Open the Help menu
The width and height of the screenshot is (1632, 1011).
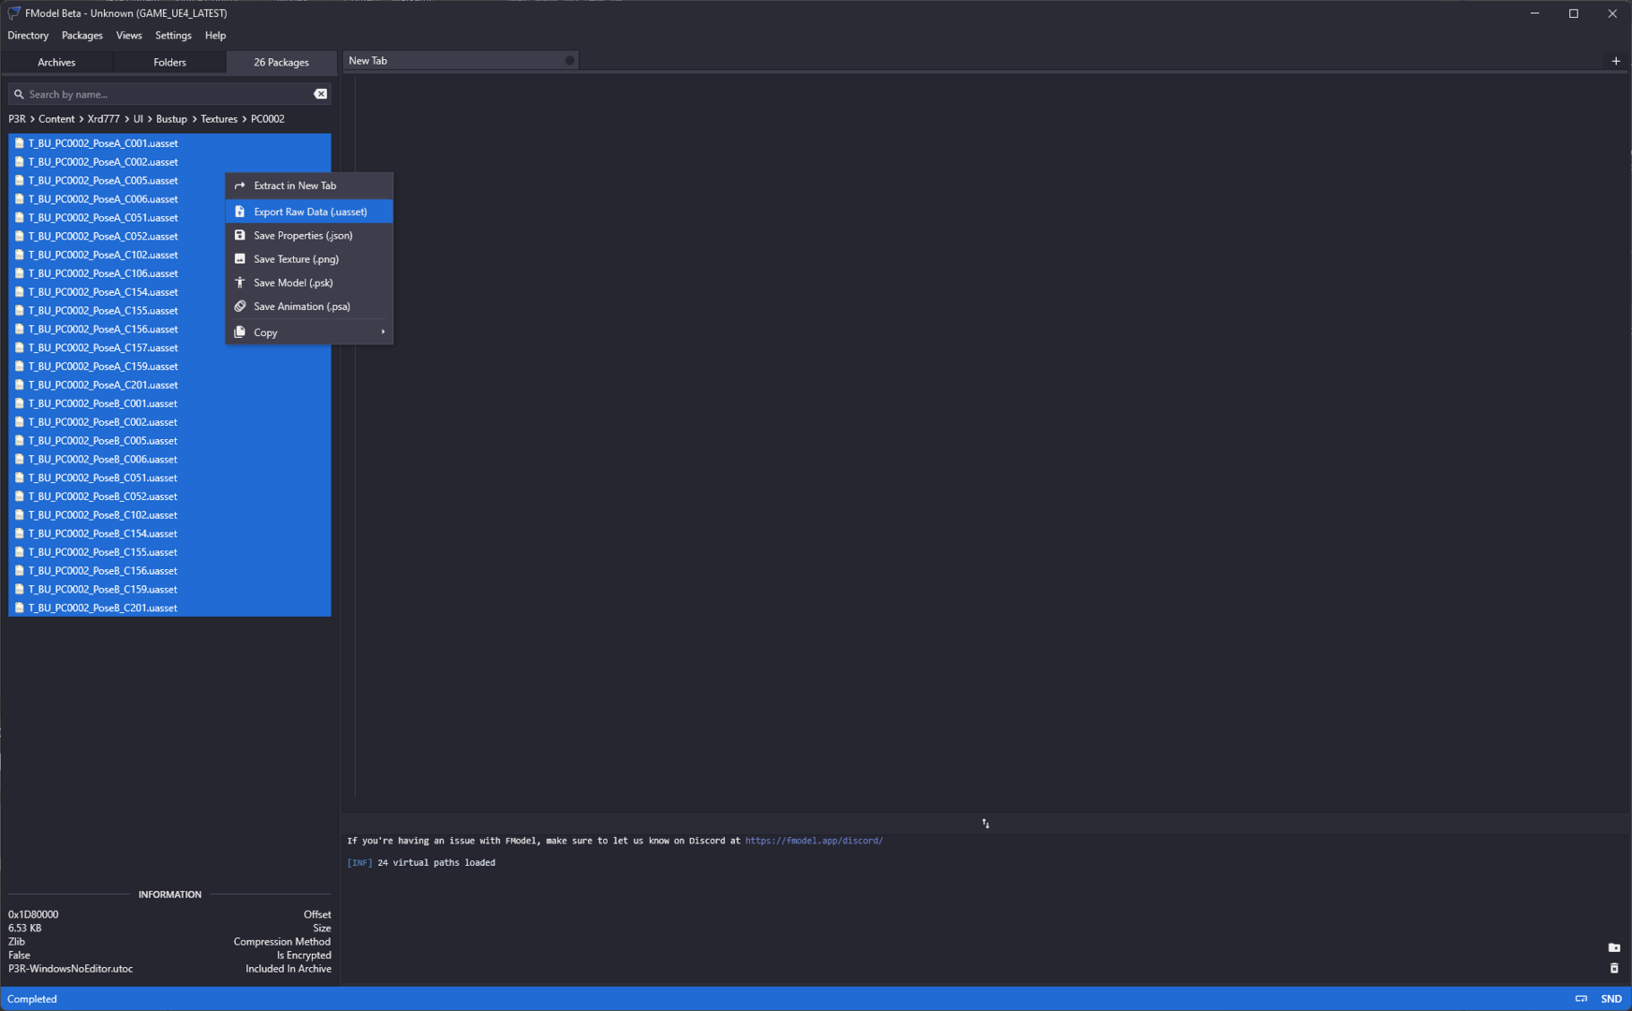[215, 36]
